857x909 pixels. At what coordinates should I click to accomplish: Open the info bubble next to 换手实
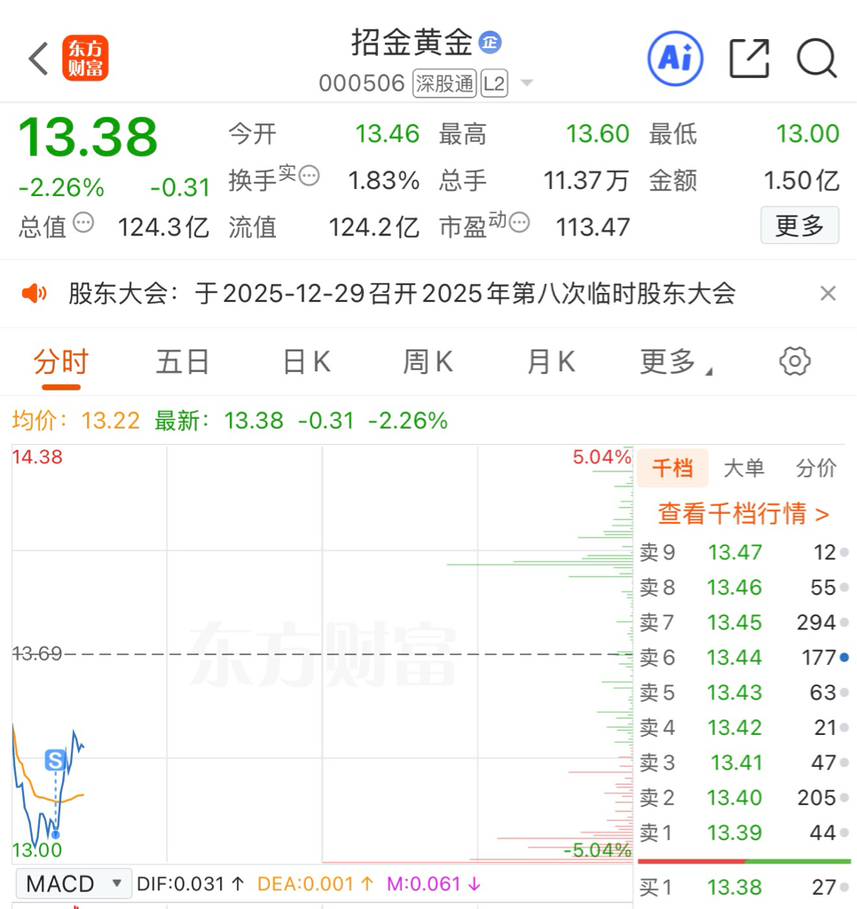pos(309,175)
